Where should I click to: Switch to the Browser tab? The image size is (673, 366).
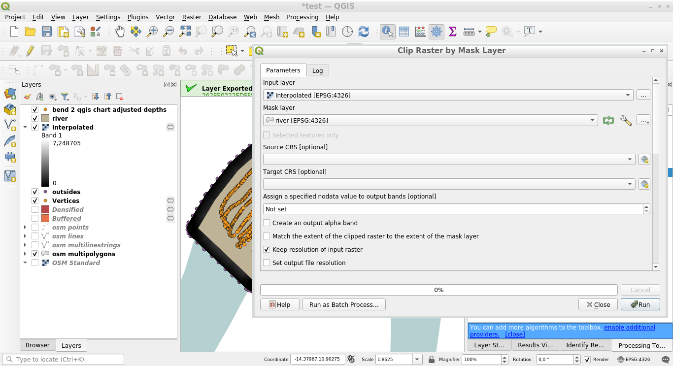tap(38, 345)
